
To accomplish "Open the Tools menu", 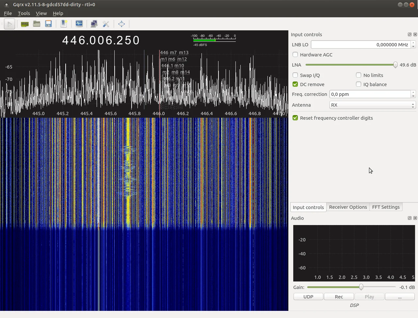I will pos(24,13).
